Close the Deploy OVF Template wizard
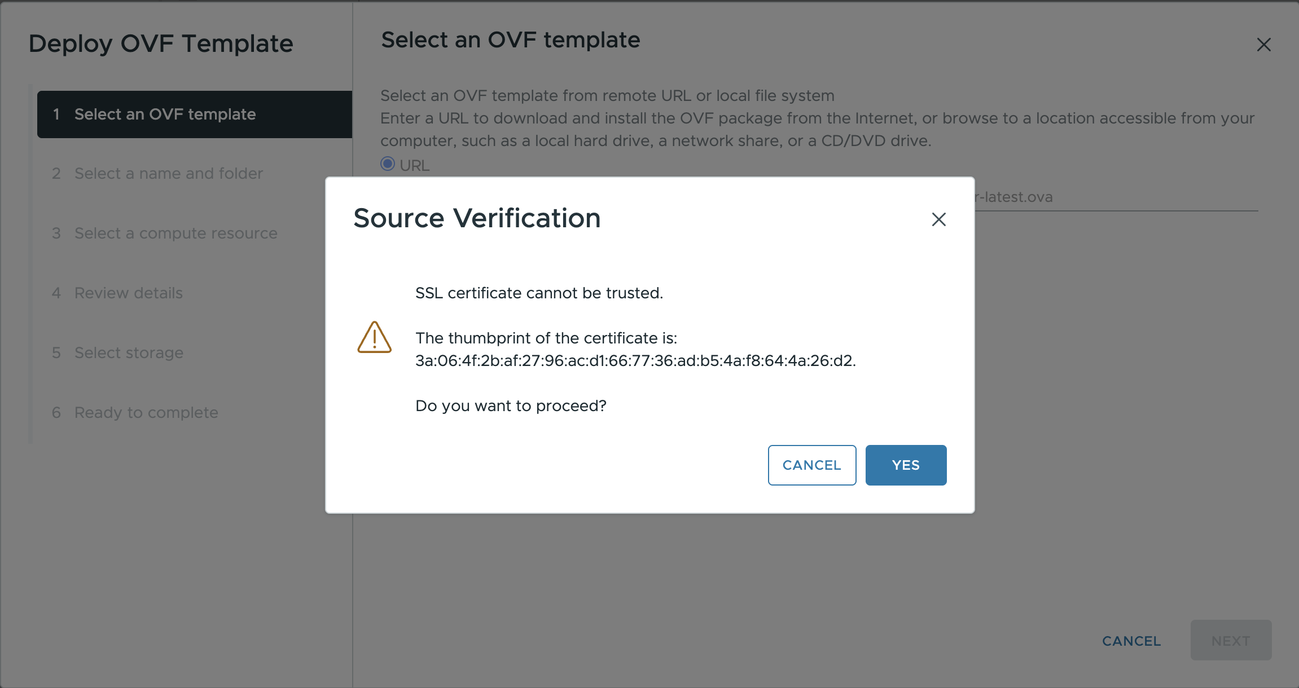Viewport: 1299px width, 688px height. (1264, 45)
